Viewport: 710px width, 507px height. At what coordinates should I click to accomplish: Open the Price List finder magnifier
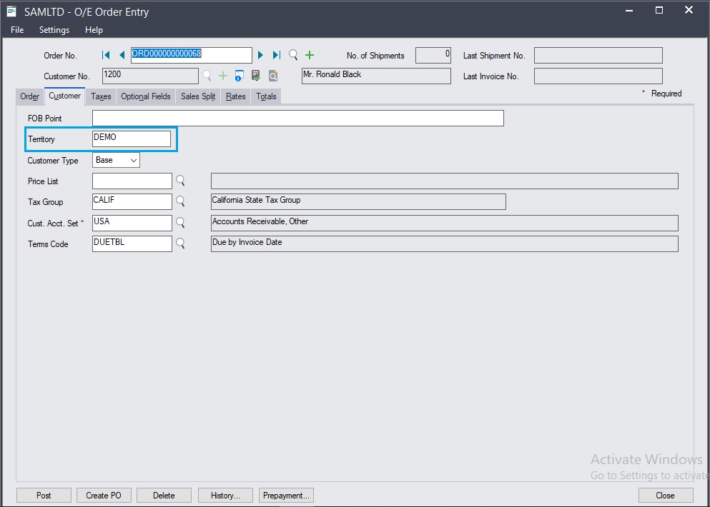180,181
